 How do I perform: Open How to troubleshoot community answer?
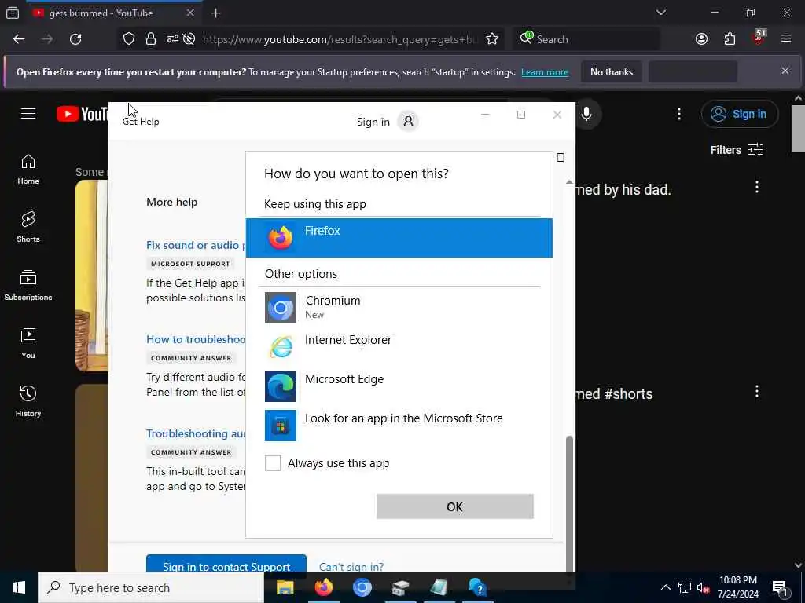(x=196, y=339)
